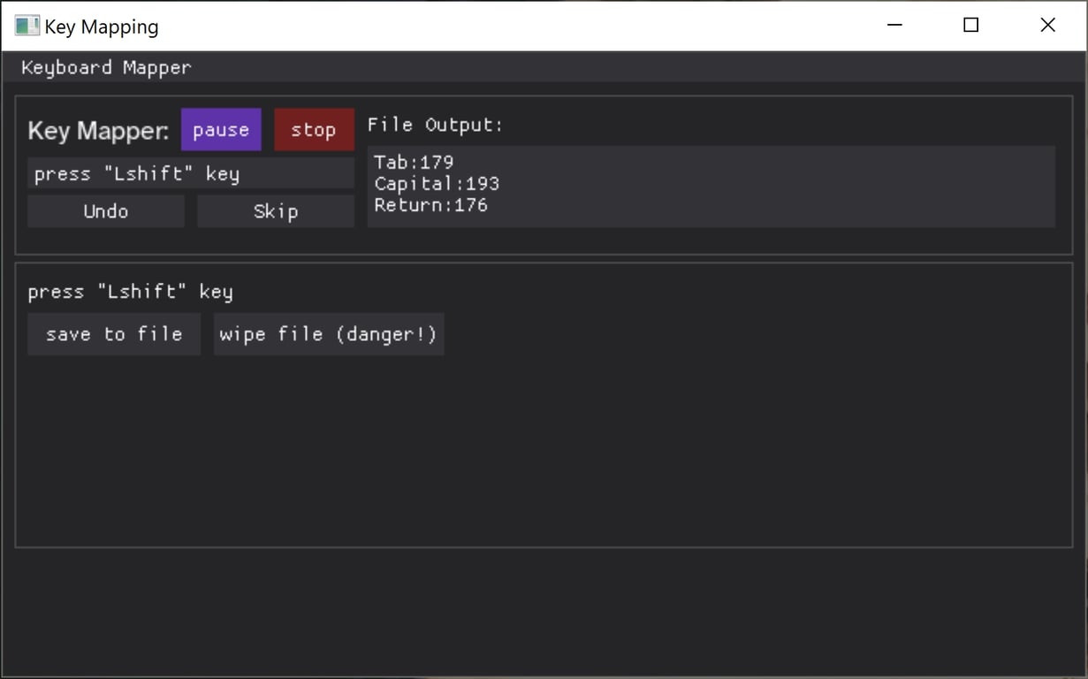Select the Capital:193 output line
Viewport: 1088px width, 679px height.
click(436, 183)
